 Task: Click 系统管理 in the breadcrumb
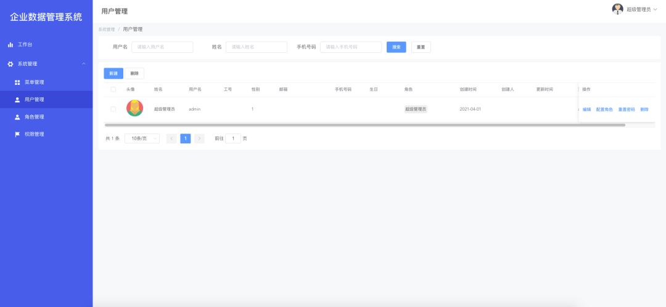[x=107, y=30]
